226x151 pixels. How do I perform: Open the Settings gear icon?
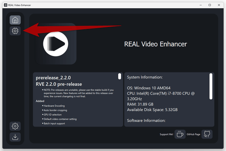click(x=15, y=126)
